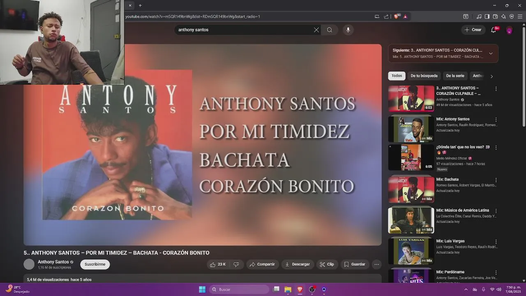Image resolution: width=526 pixels, height=296 pixels.
Task: Open the YouTube account avatar menu
Action: pyautogui.click(x=509, y=30)
